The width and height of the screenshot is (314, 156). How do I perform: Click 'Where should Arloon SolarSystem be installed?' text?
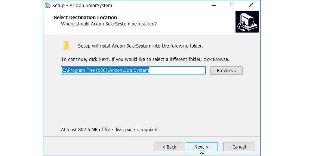point(108,24)
